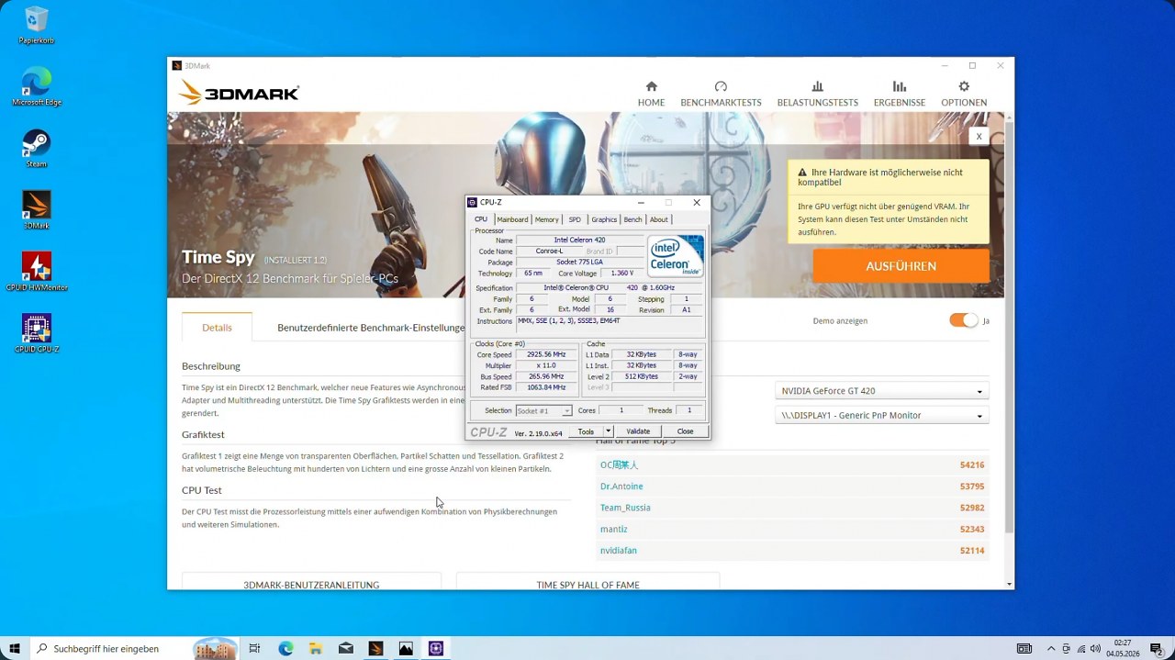
Task: Click the Core Voltage value 1.360 V
Action: pyautogui.click(x=622, y=274)
